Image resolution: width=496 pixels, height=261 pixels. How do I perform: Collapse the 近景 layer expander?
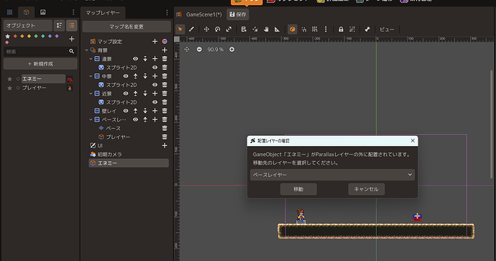pyautogui.click(x=91, y=93)
